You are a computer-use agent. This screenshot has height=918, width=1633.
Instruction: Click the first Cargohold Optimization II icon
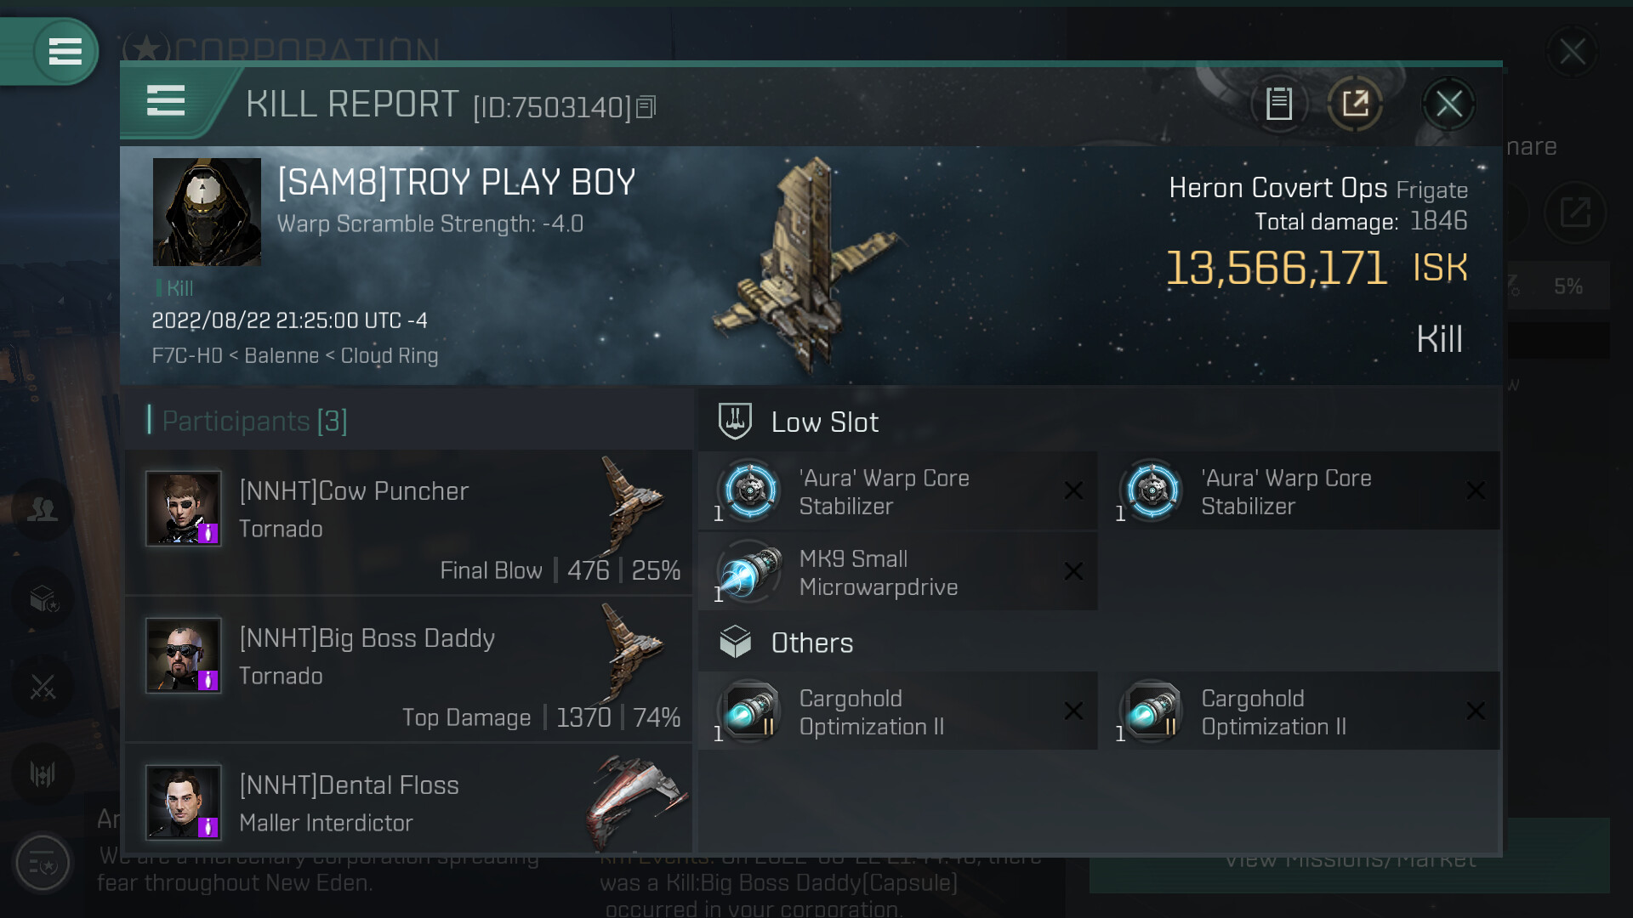[x=749, y=711]
